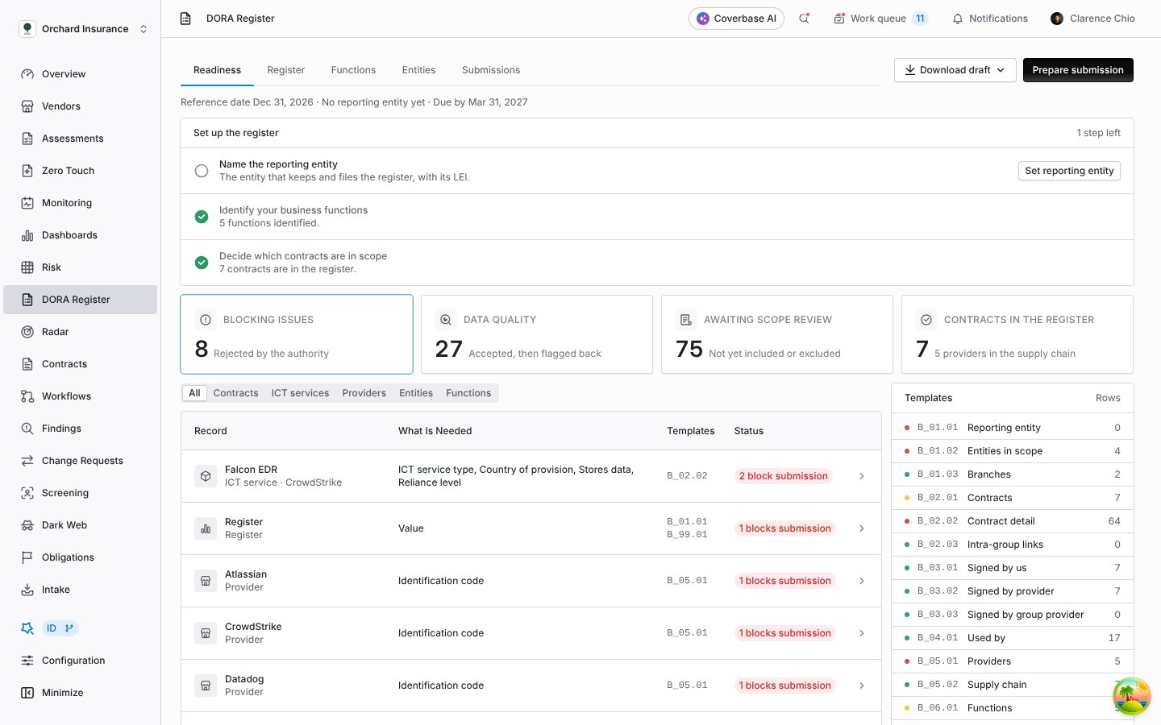This screenshot has height=725, width=1161.
Task: Open the Risk grid icon
Action: (27, 267)
